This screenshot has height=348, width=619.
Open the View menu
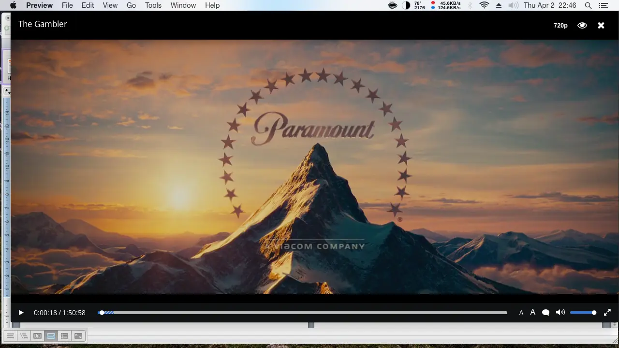pos(110,5)
